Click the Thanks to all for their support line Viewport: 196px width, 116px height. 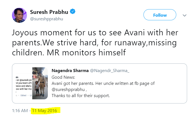click(81, 96)
